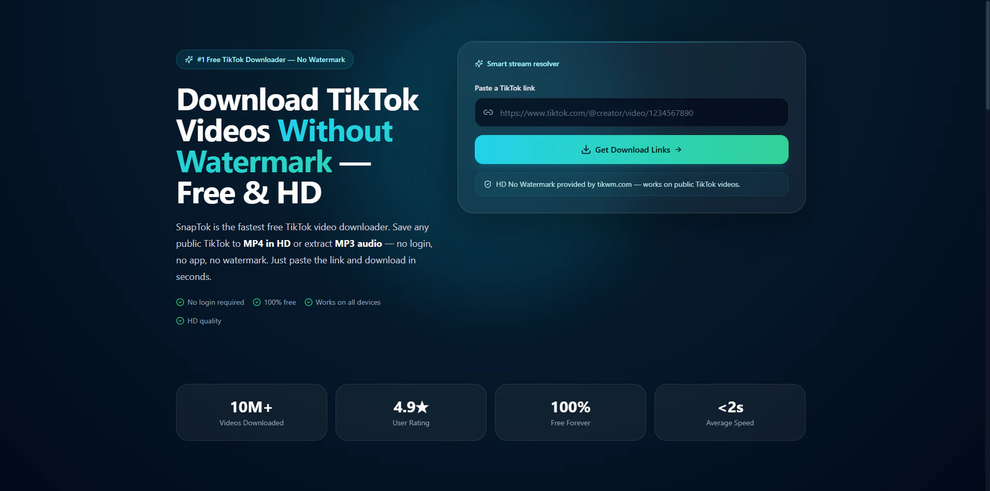990x491 pixels.
Task: Click the Get Download Links button
Action: click(x=632, y=150)
